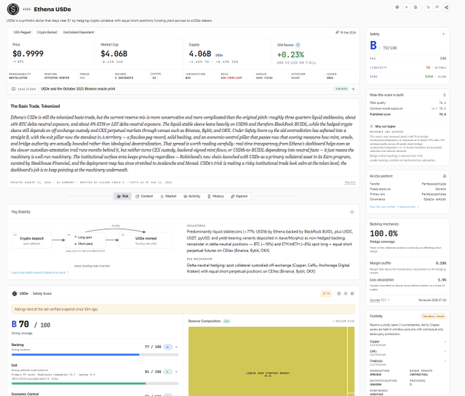Open the compare sliders icon in header
Viewport: 465px width, 396px height.
(428, 8)
